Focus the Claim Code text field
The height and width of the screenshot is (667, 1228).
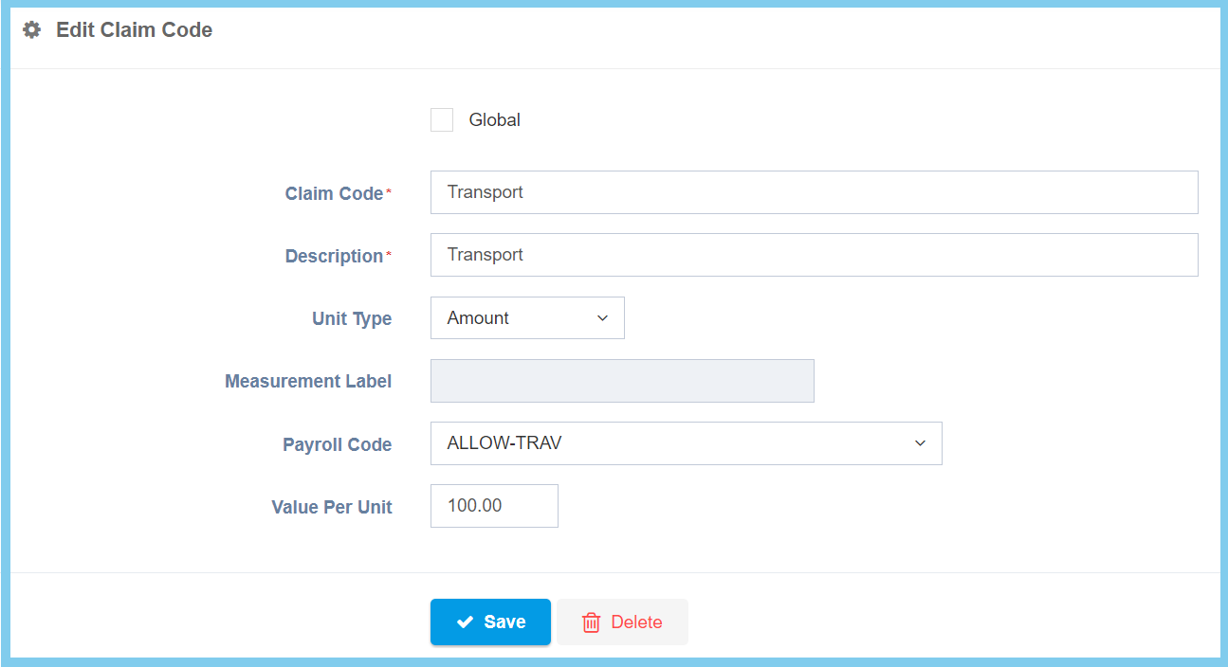pos(814,192)
